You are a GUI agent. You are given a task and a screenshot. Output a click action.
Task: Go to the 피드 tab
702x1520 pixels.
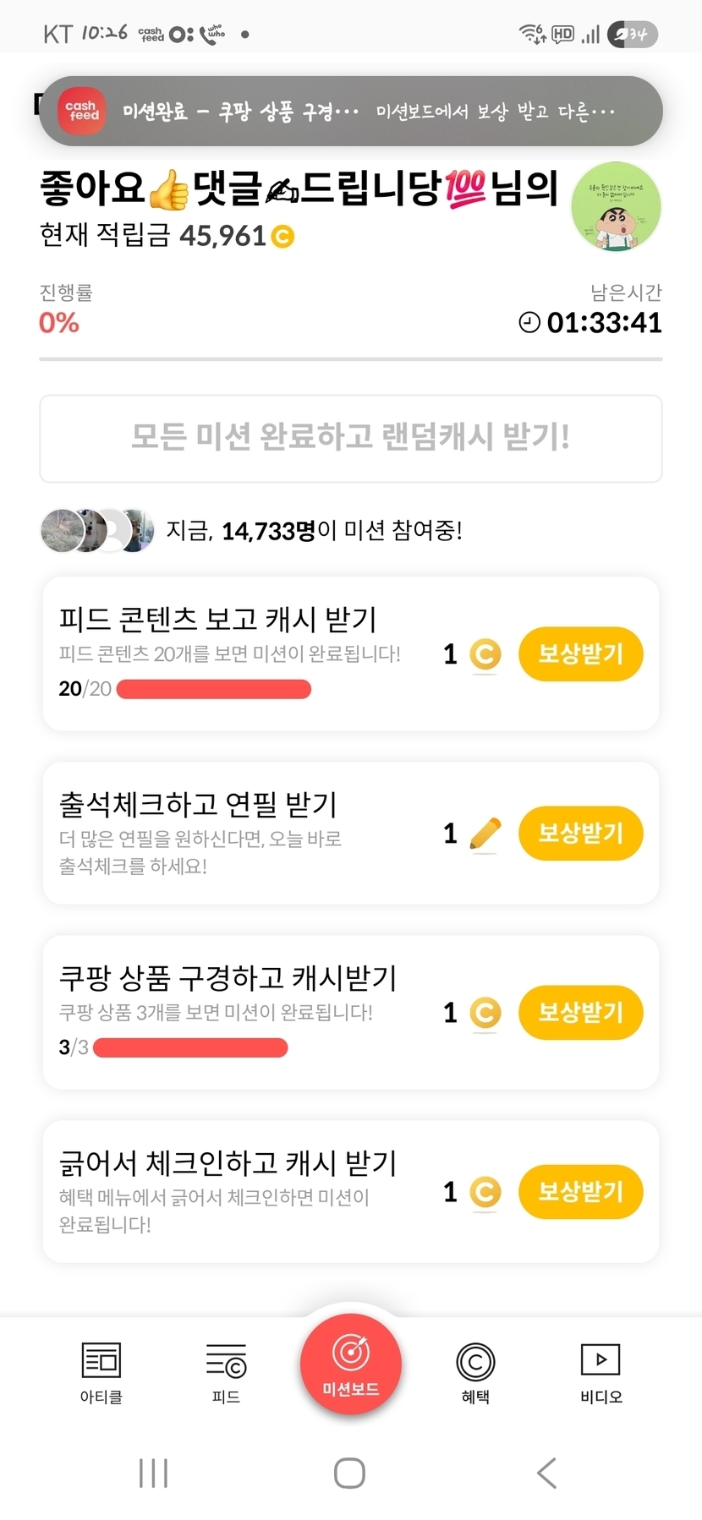point(226,1362)
